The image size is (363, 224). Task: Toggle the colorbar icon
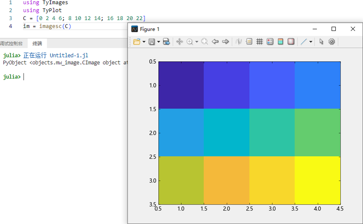tap(280, 41)
